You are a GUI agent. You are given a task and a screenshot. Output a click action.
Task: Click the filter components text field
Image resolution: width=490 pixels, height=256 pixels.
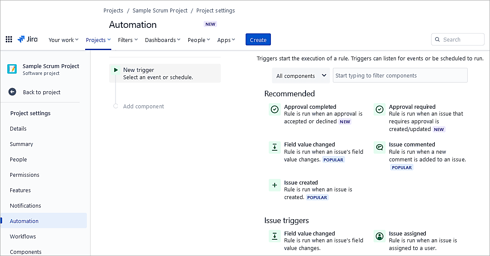(x=400, y=76)
